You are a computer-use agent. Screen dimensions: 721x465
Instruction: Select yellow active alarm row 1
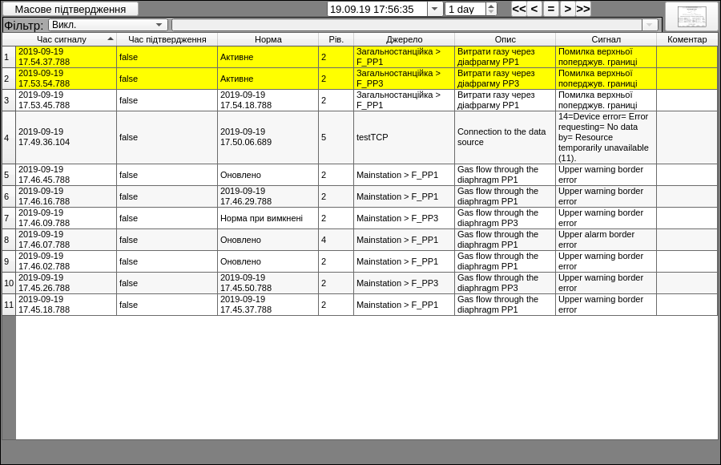[x=66, y=57]
